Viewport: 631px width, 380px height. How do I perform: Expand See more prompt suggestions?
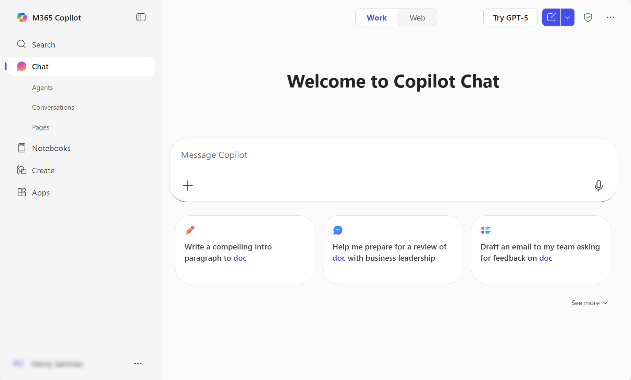pyautogui.click(x=589, y=303)
